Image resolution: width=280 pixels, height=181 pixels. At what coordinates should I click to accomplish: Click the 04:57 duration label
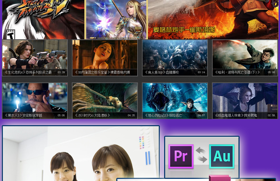(x=201, y=116)
